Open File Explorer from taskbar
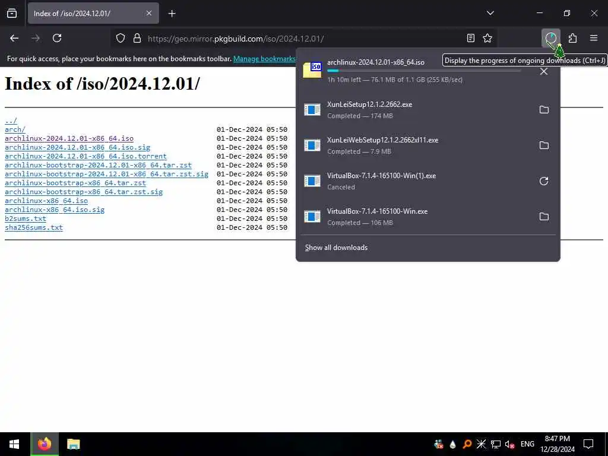Viewport: 608px width, 456px height. (x=73, y=444)
